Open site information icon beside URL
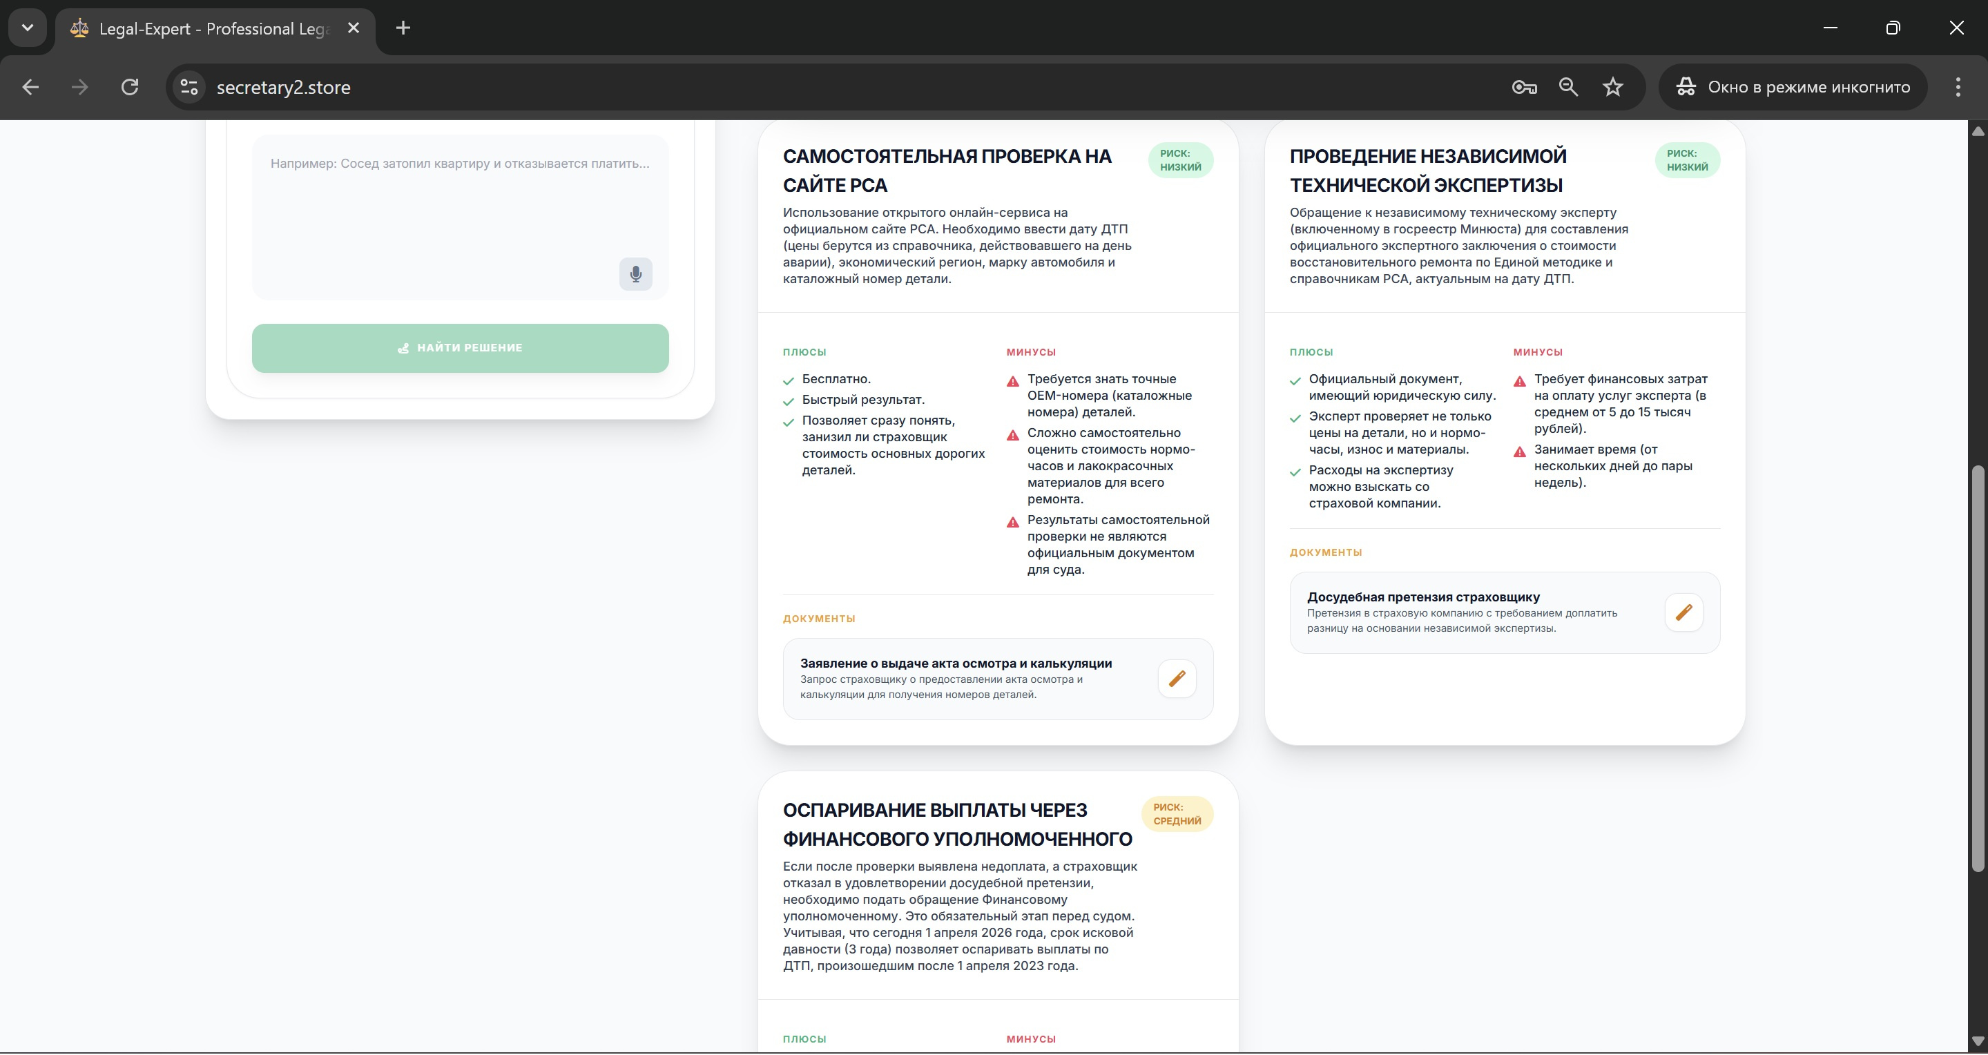Viewport: 1988px width, 1055px height. [x=189, y=87]
